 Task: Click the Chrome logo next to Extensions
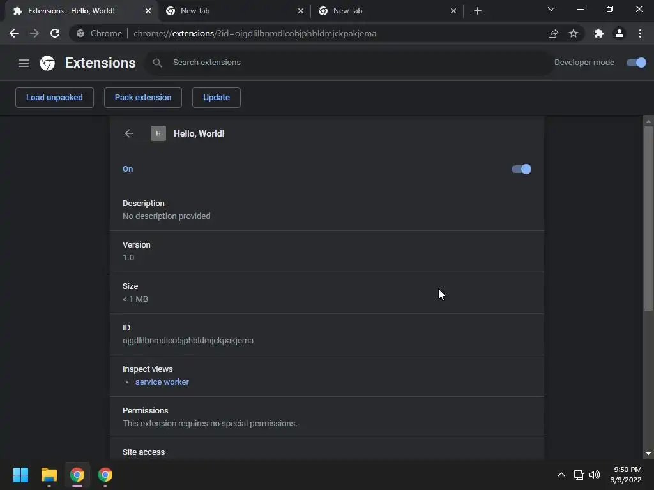coord(47,63)
